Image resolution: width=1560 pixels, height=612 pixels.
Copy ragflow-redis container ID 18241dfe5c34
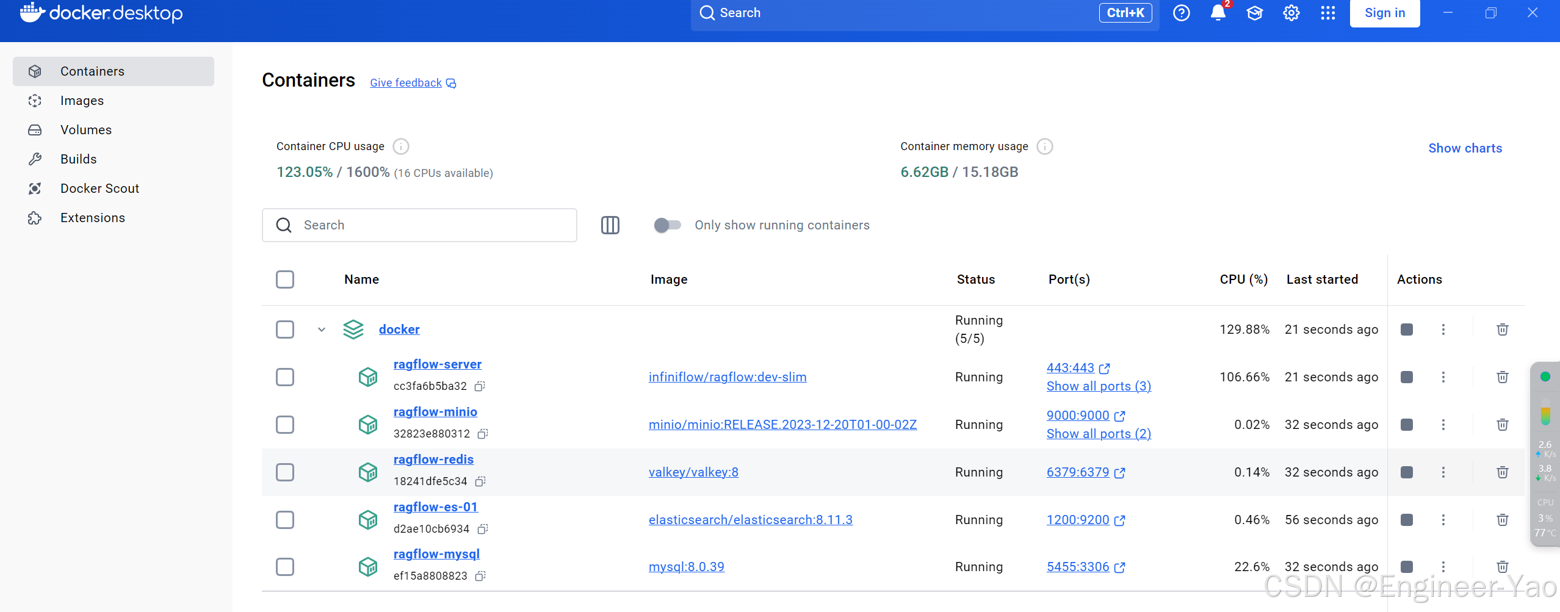point(480,481)
